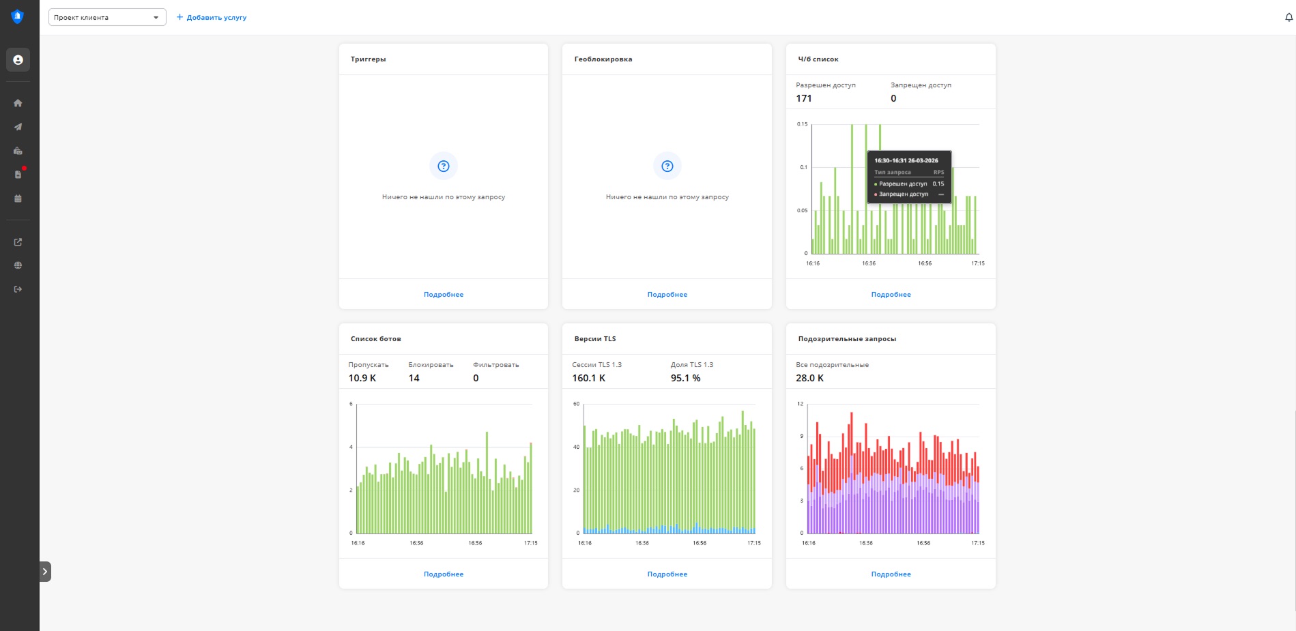Click the Геоблокировка card title

point(603,59)
